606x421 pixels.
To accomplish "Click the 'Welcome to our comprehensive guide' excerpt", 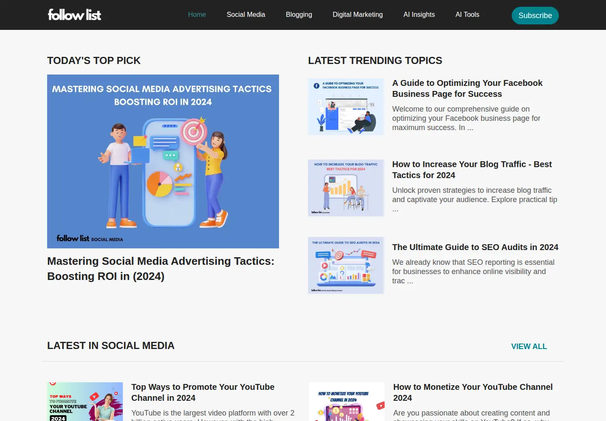I will tap(466, 118).
